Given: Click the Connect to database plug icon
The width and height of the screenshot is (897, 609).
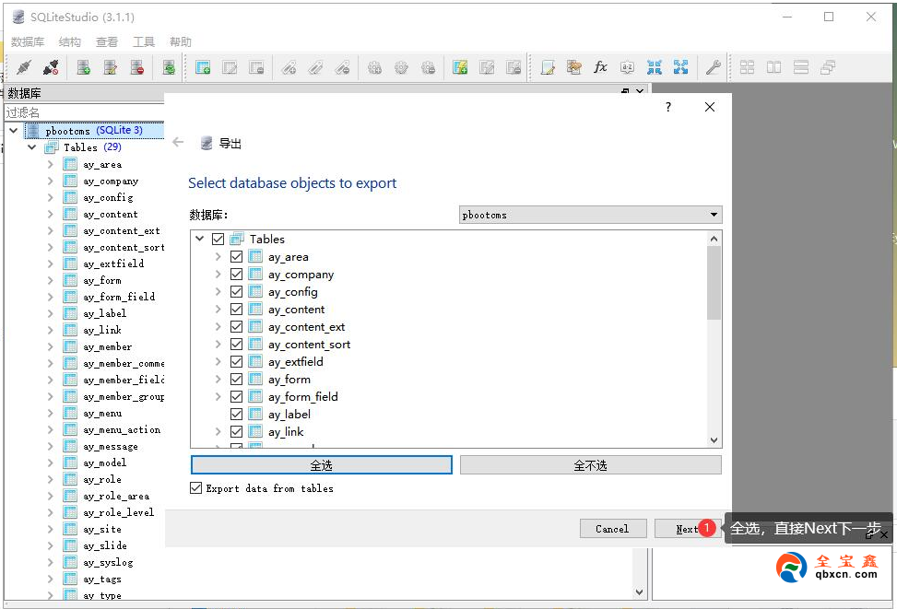Looking at the screenshot, I should point(24,67).
